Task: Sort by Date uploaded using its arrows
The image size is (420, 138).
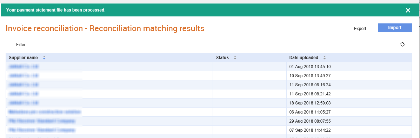Action: [x=324, y=58]
